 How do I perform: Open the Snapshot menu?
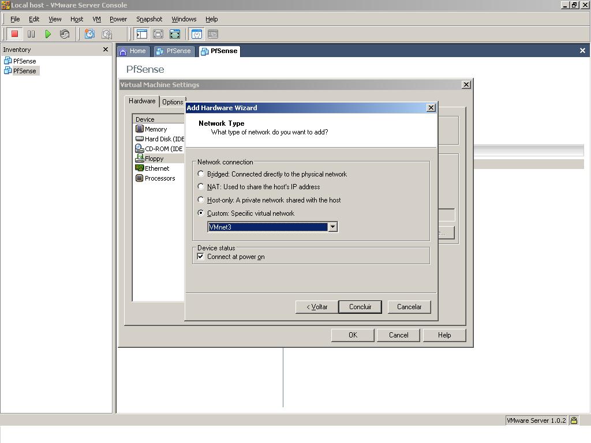149,19
